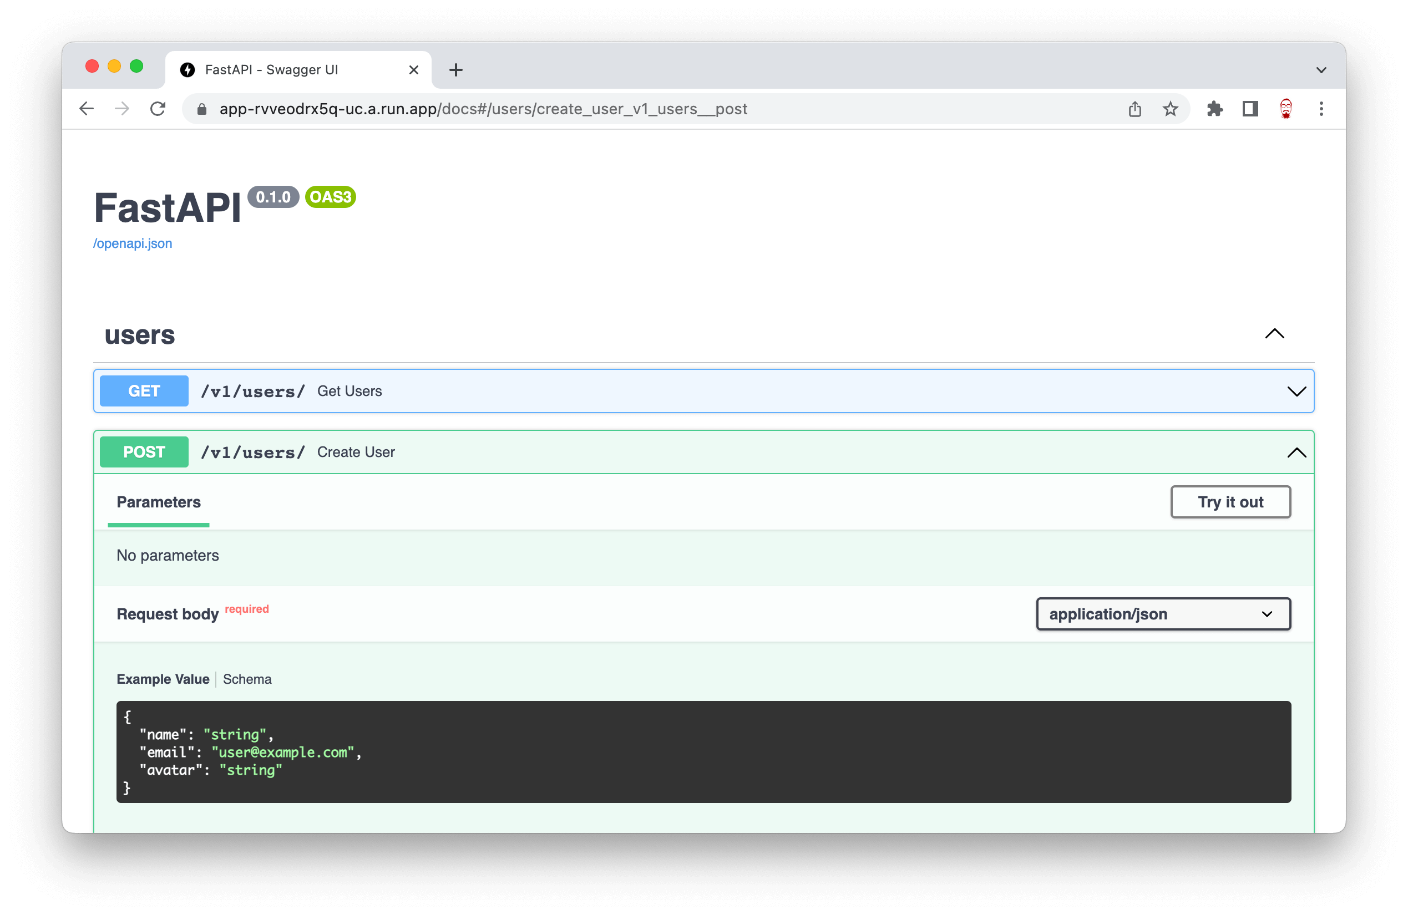The width and height of the screenshot is (1408, 915).
Task: Click the Swagger UI favicon in the browser tab
Action: pos(188,69)
